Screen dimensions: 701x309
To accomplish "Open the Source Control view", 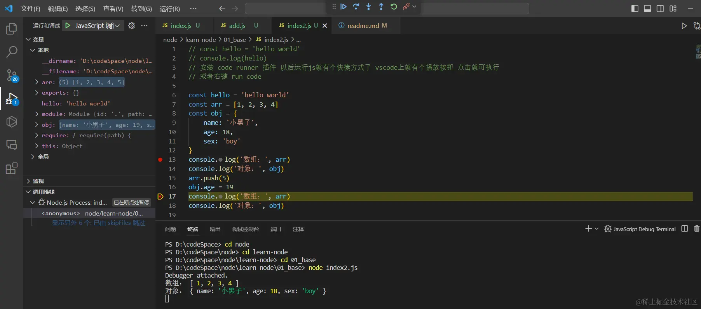I will click(12, 75).
